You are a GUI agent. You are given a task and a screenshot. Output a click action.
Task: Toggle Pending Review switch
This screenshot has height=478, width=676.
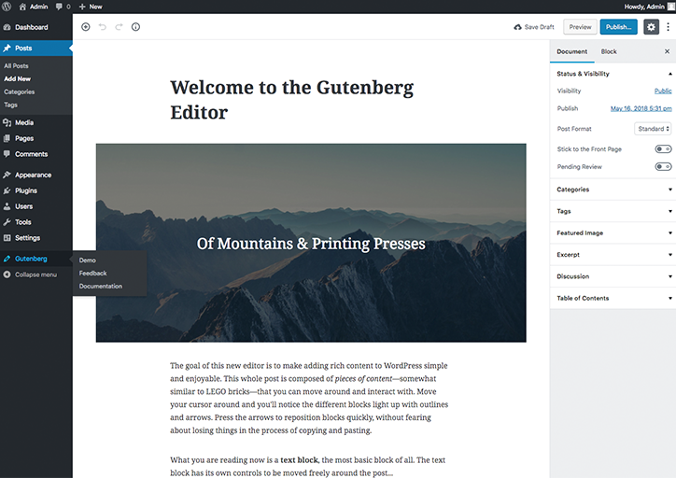[663, 167]
